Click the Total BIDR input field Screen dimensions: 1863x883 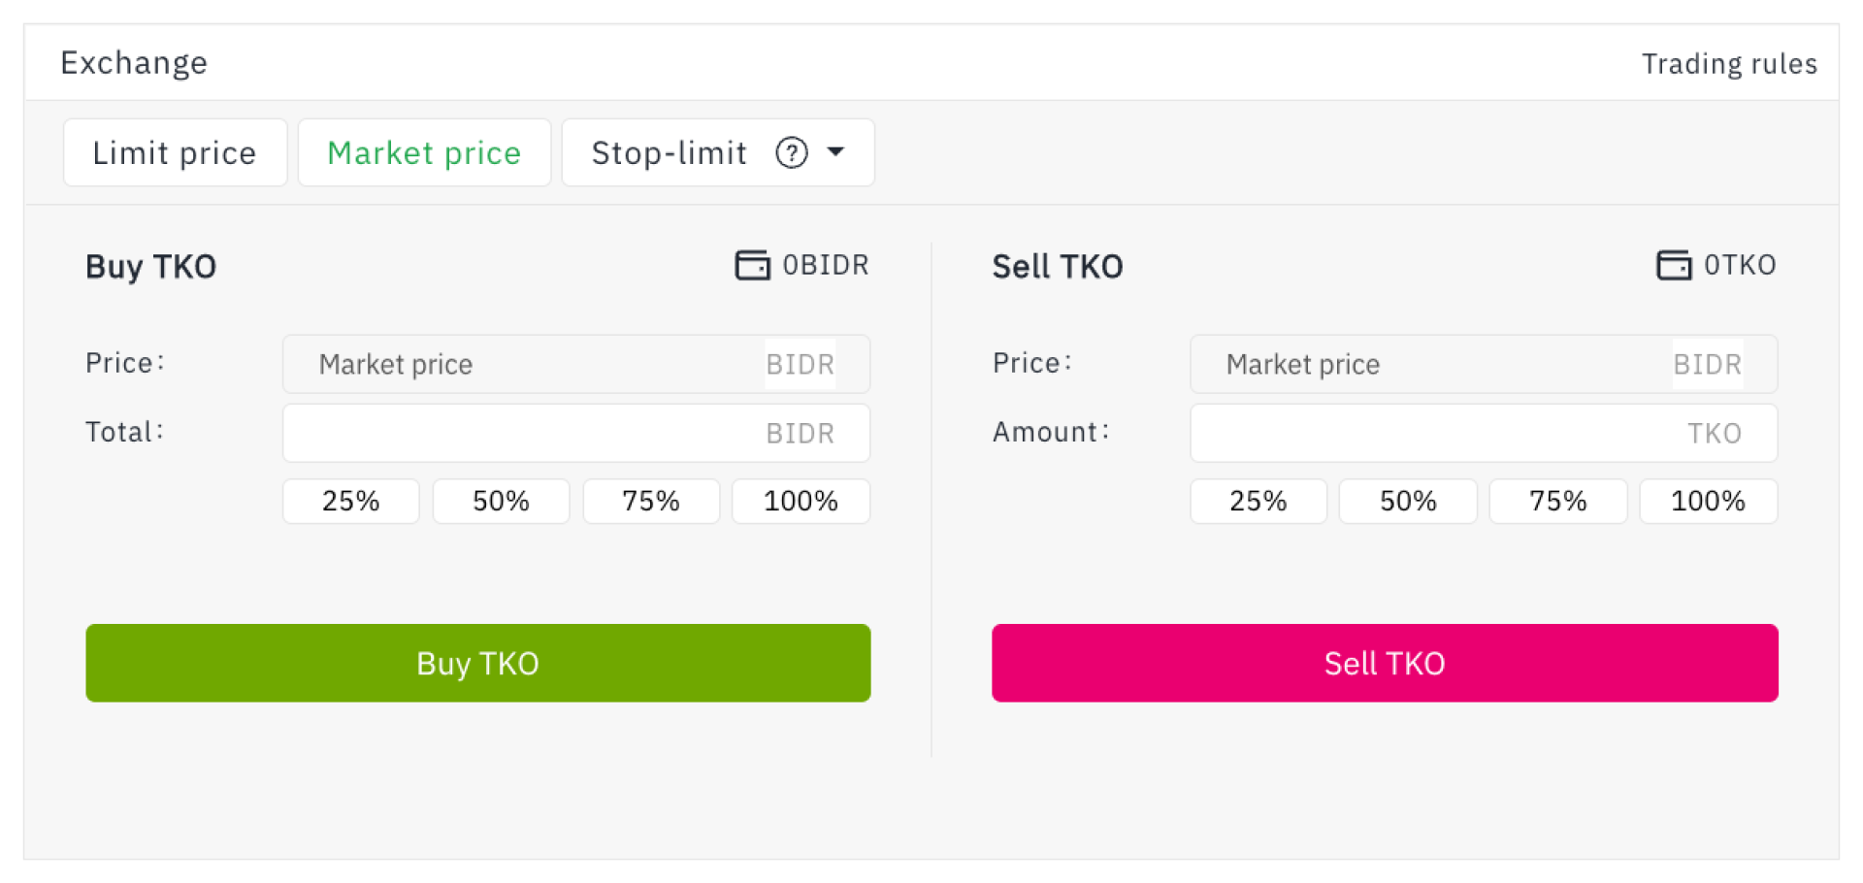coord(524,433)
